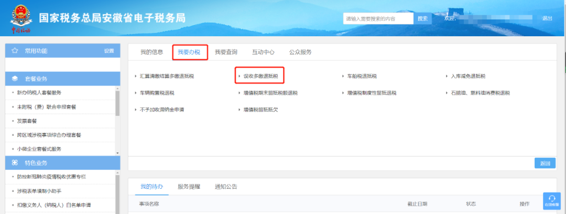Focus the search content input field
This screenshot has height=214, width=566.
point(378,19)
